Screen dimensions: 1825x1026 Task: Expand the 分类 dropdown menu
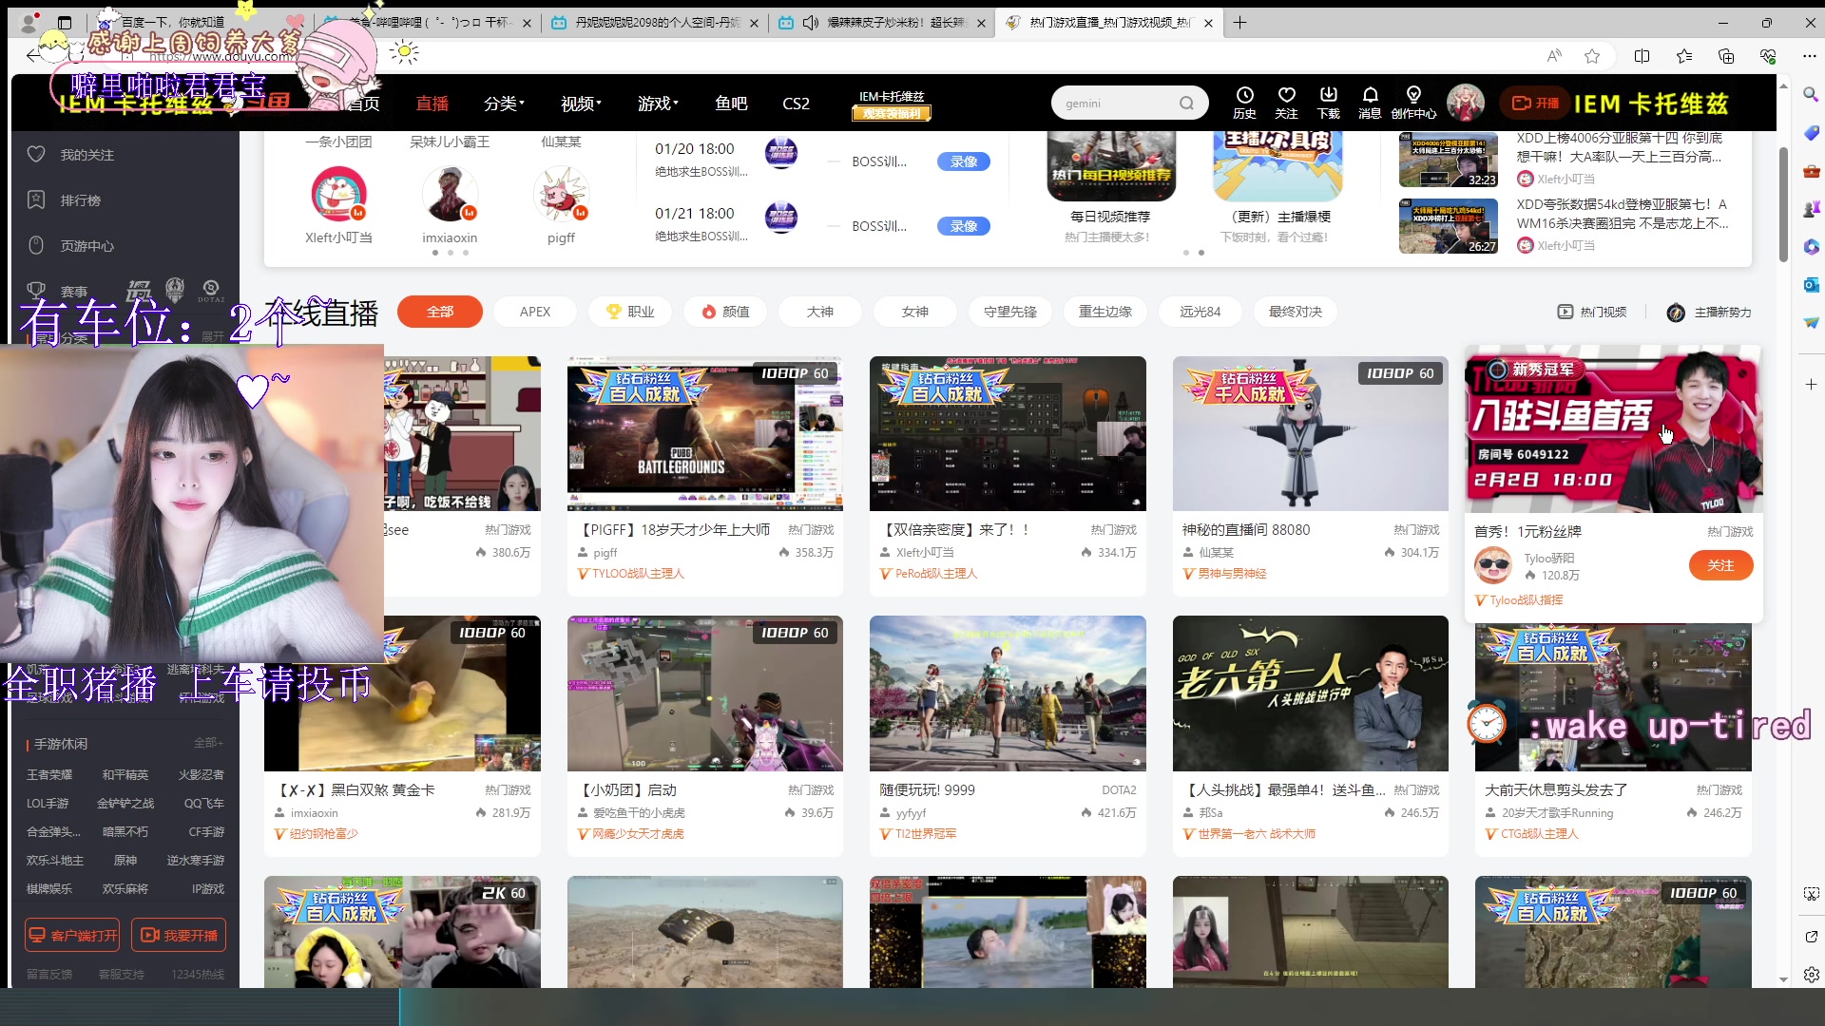[504, 104]
